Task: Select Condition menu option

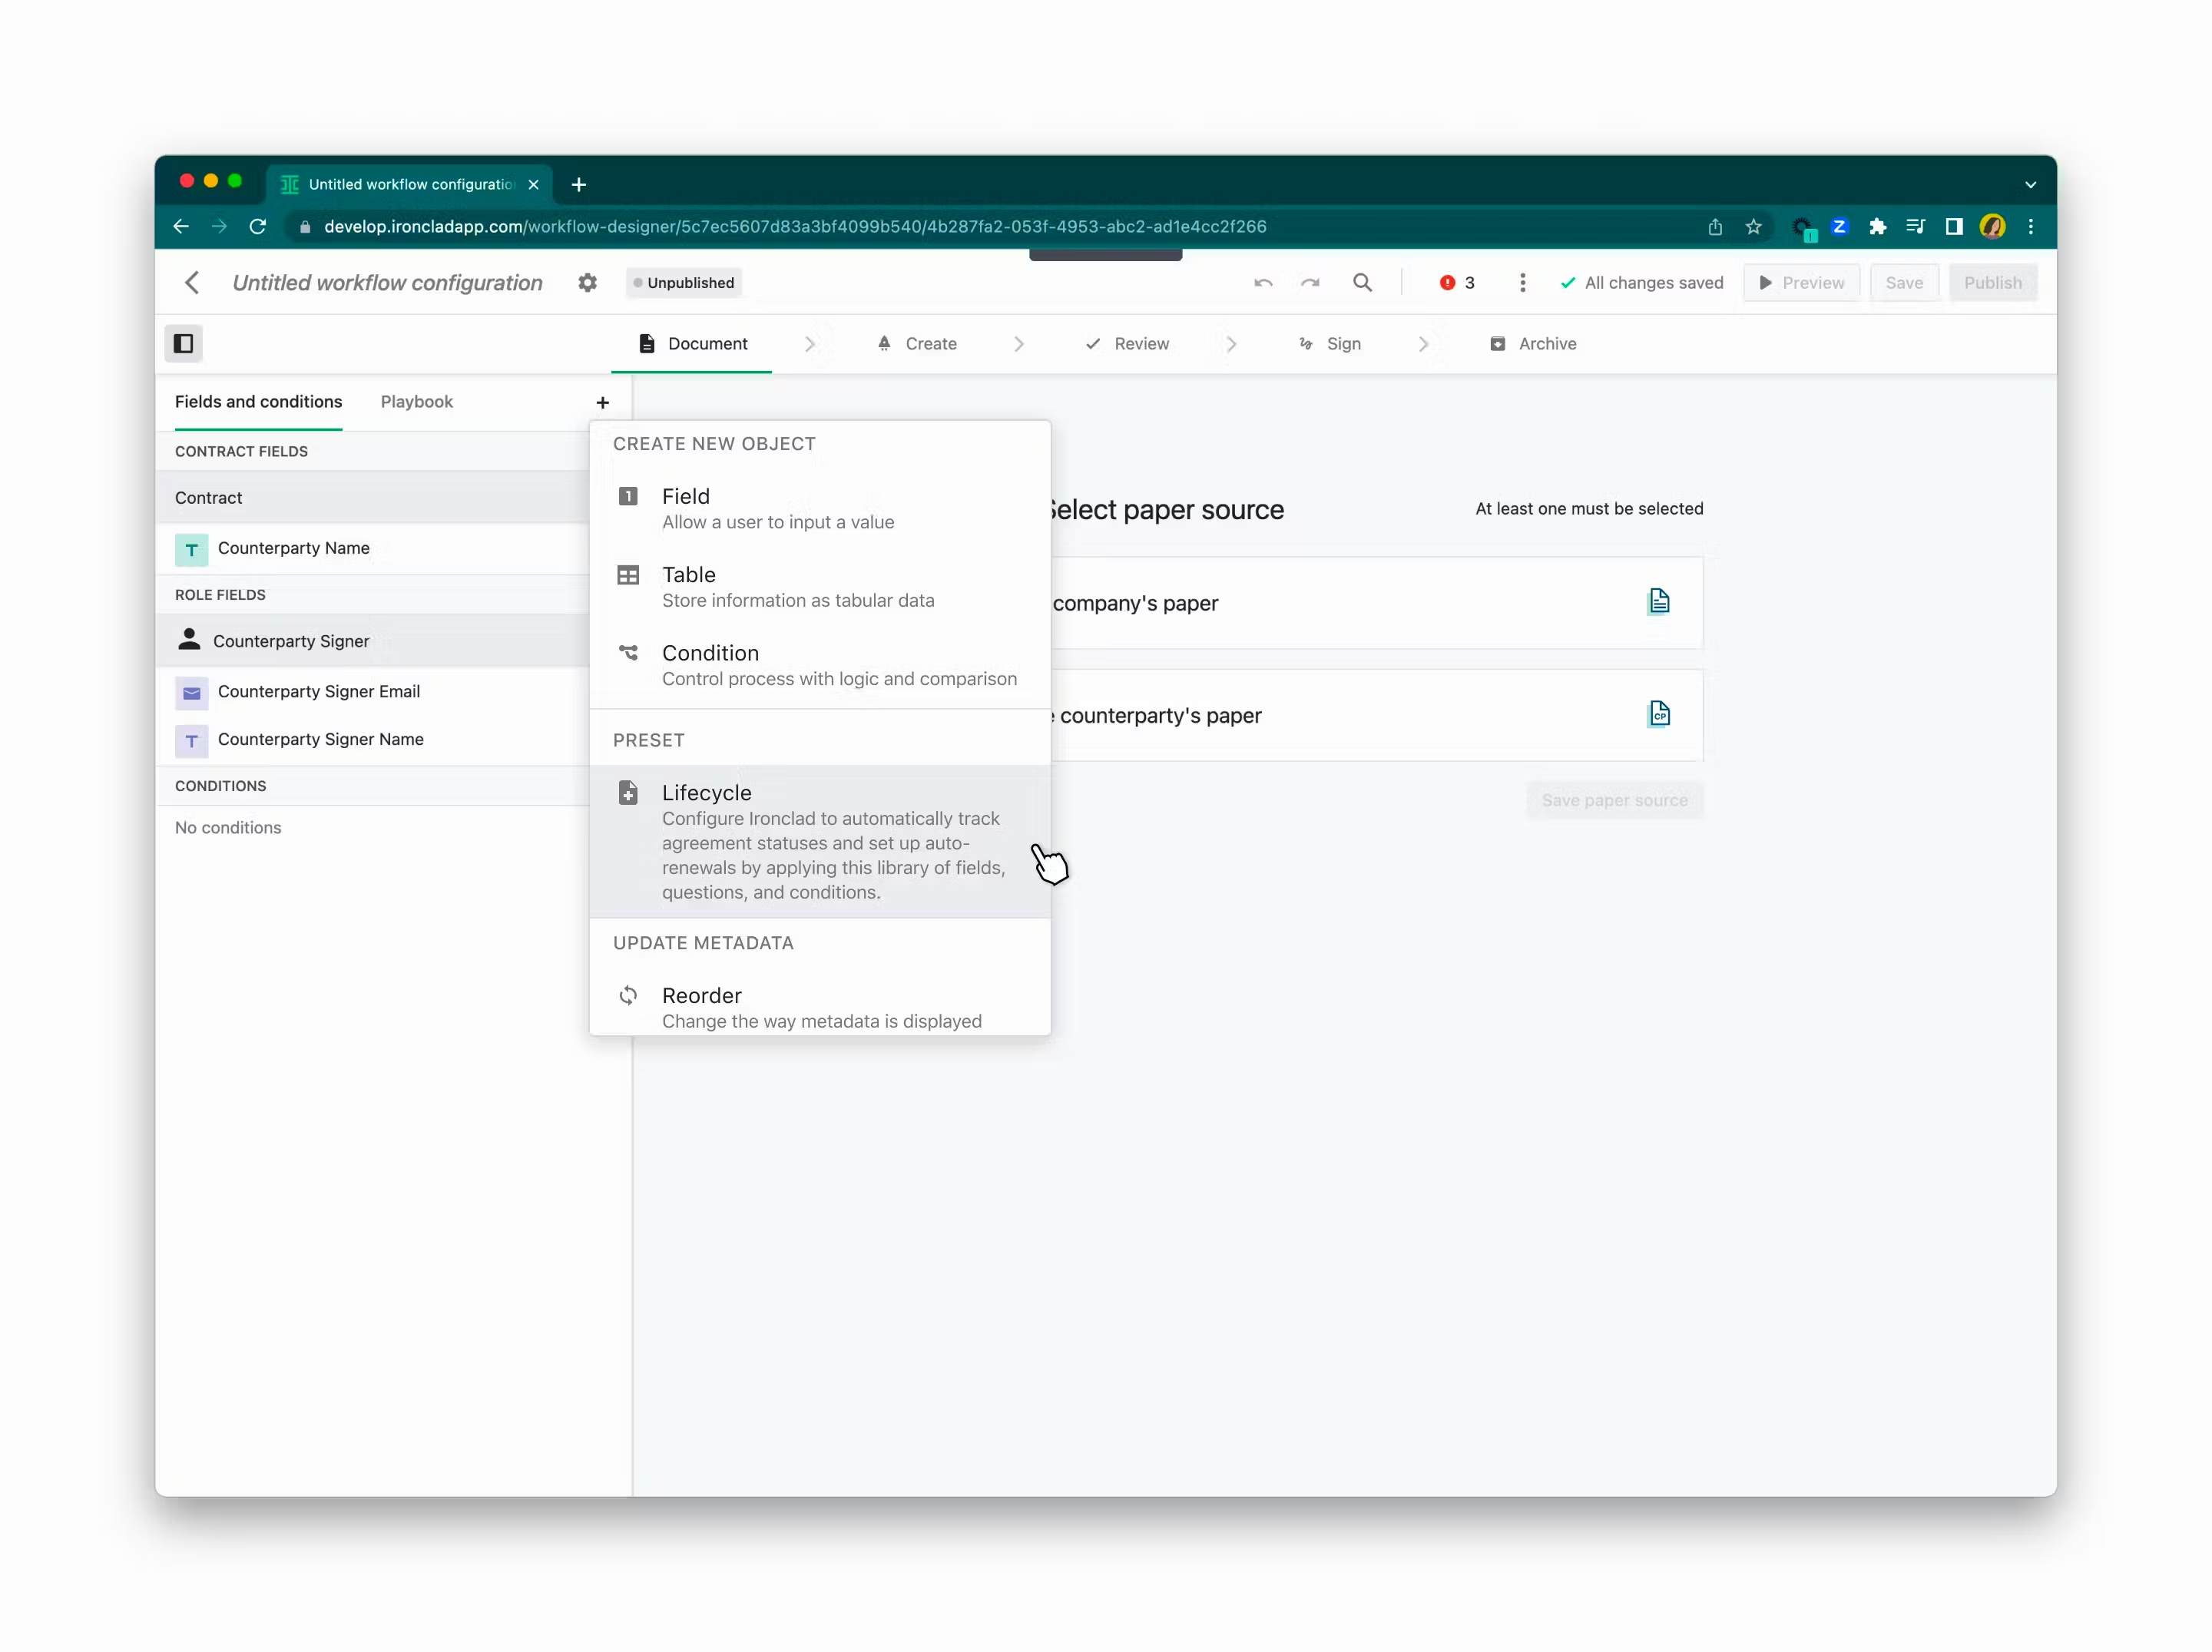Action: [x=820, y=665]
